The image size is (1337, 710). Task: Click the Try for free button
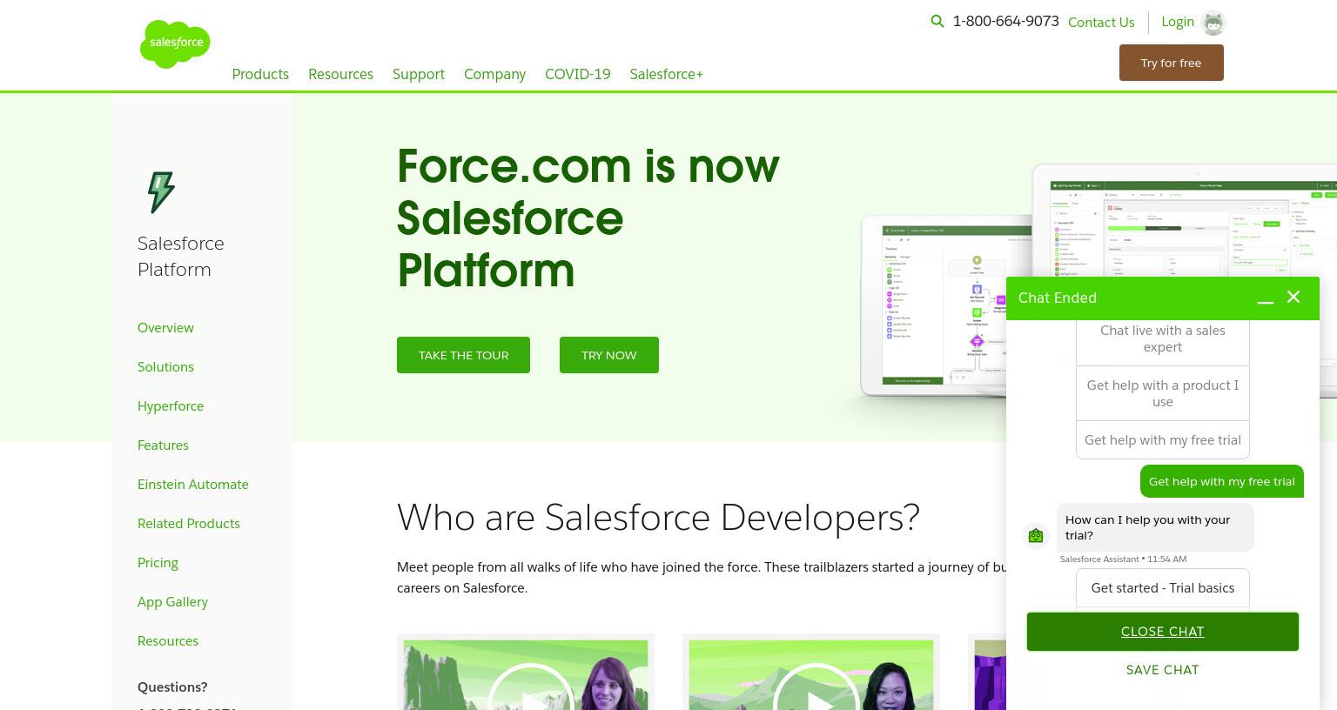click(x=1172, y=63)
